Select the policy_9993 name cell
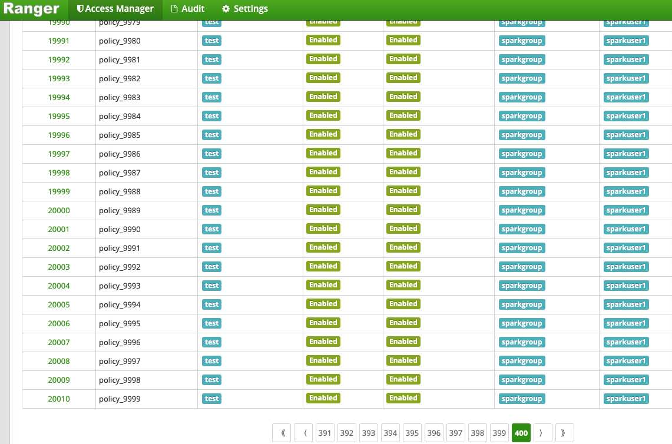 pyautogui.click(x=147, y=286)
